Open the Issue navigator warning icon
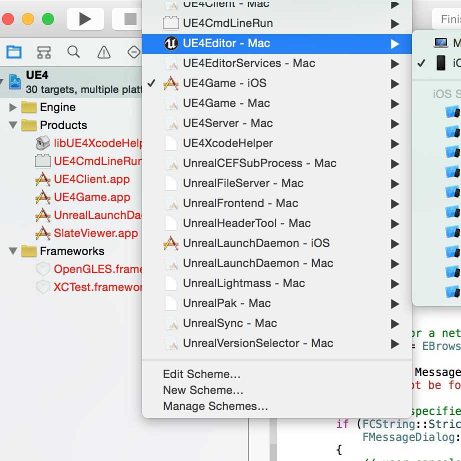 (x=104, y=52)
